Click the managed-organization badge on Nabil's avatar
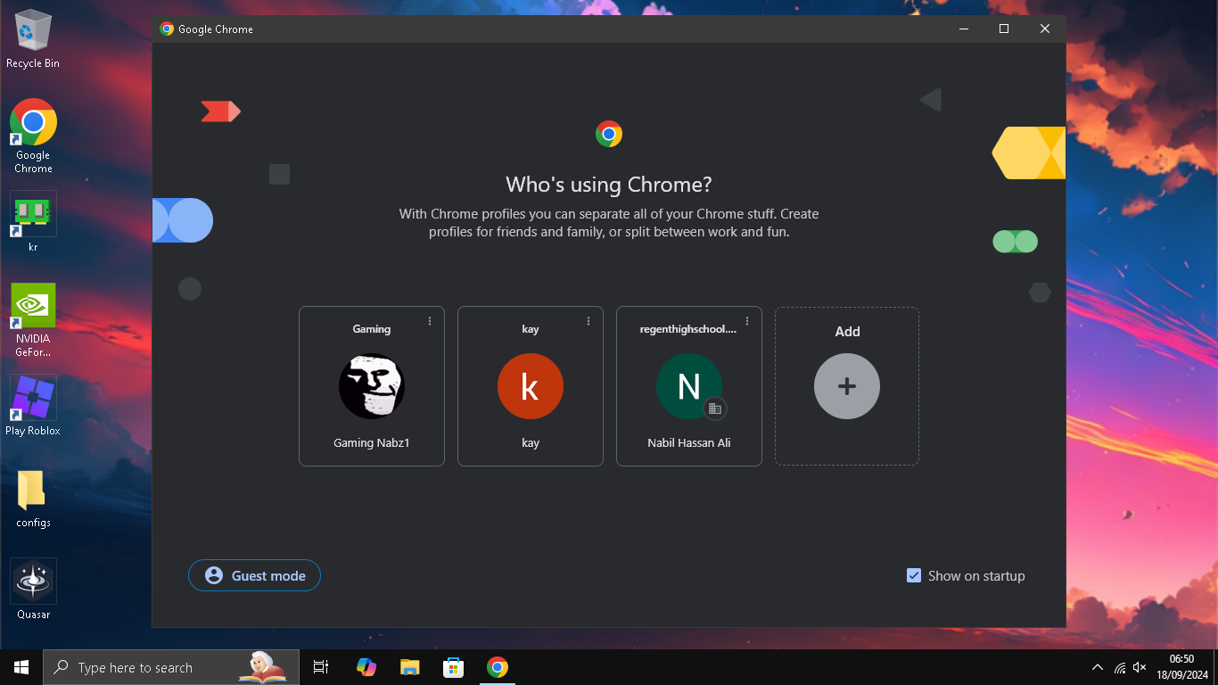Image resolution: width=1218 pixels, height=685 pixels. 714,409
